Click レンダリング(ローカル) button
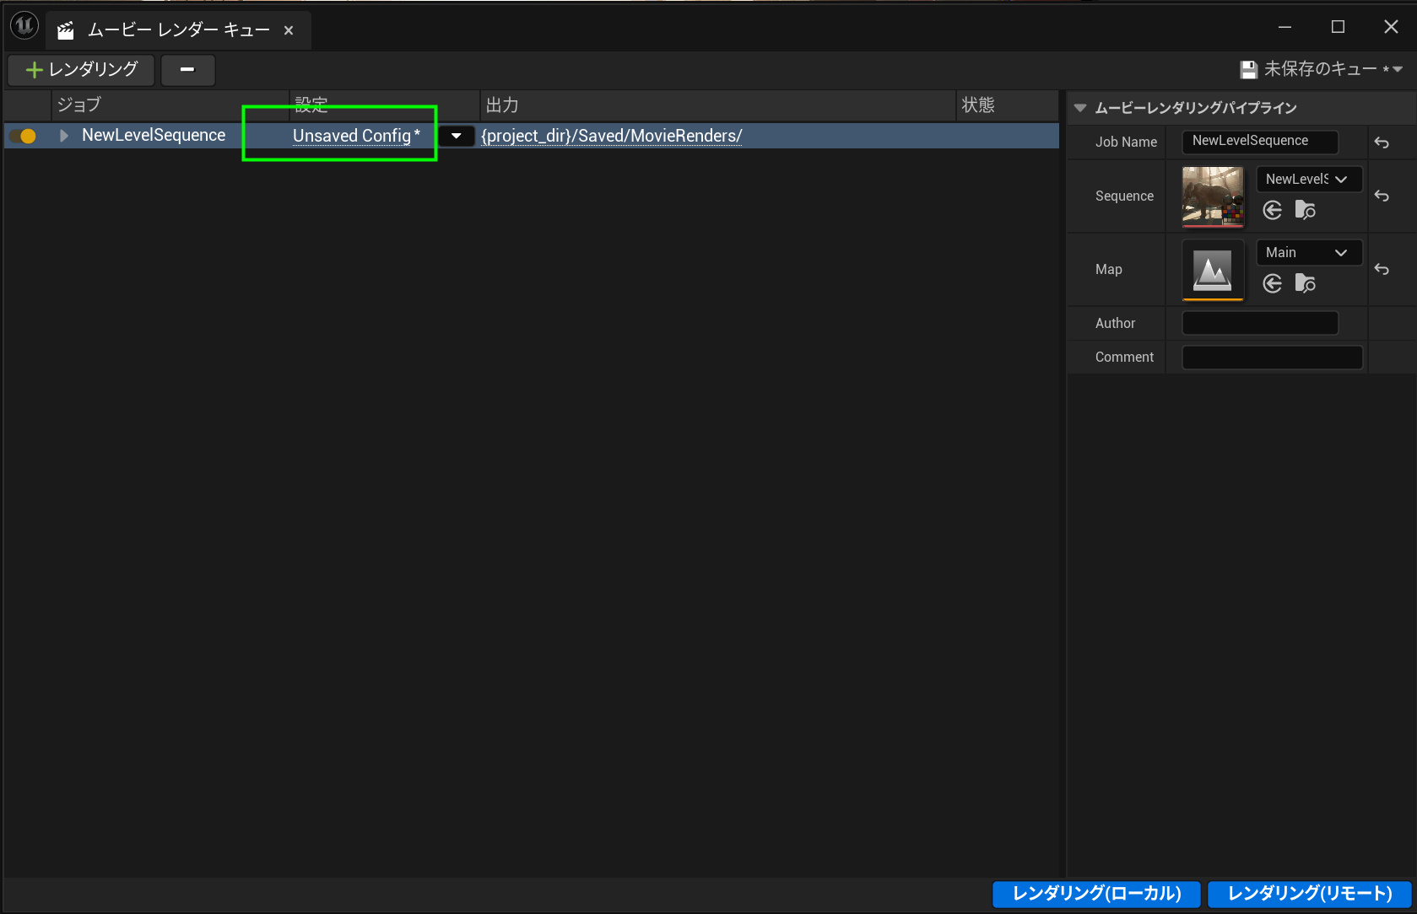The image size is (1417, 914). (x=1095, y=894)
